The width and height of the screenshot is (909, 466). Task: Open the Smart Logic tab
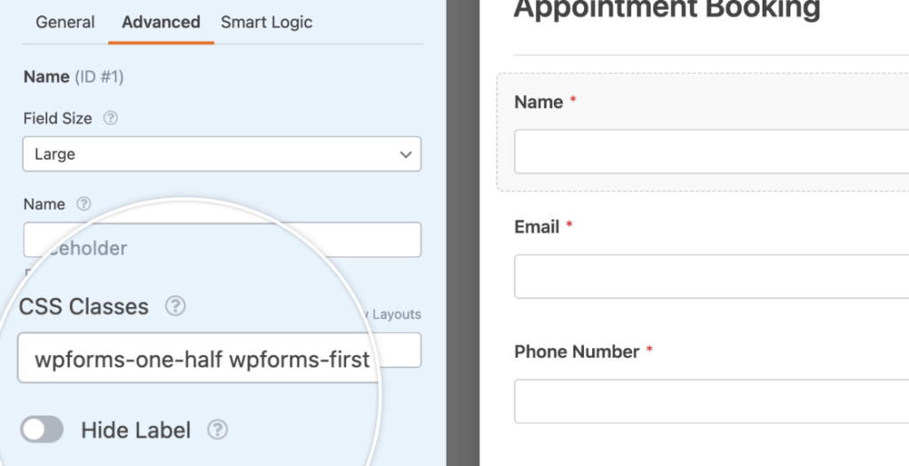pos(266,22)
